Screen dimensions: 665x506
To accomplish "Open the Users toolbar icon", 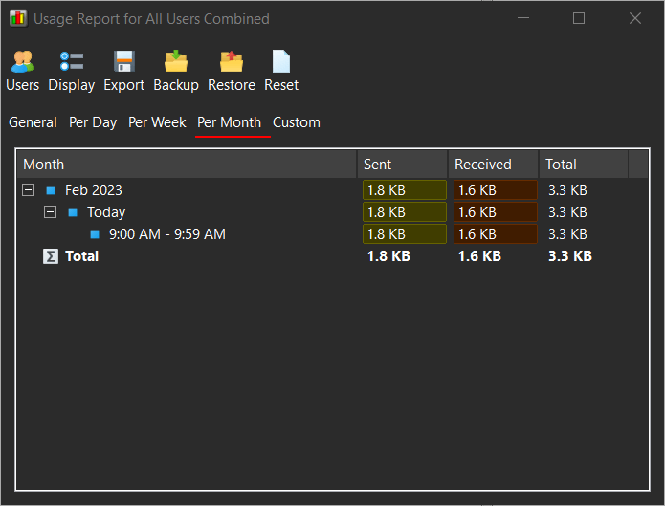I will (22, 62).
